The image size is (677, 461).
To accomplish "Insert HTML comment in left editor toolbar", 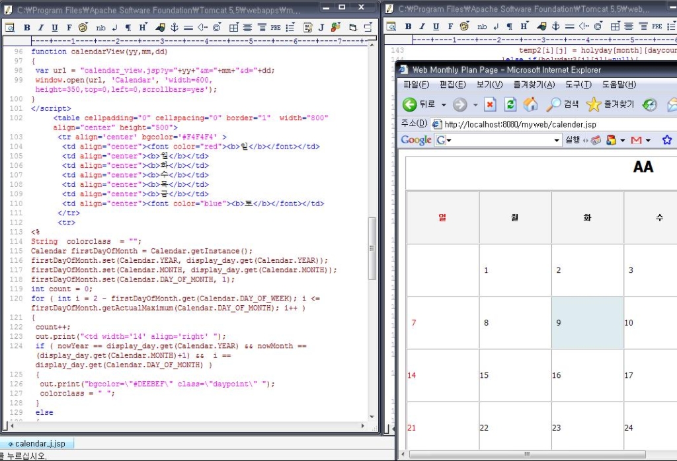I will click(x=202, y=28).
